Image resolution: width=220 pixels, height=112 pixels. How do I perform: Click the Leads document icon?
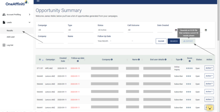(x=4, y=22)
